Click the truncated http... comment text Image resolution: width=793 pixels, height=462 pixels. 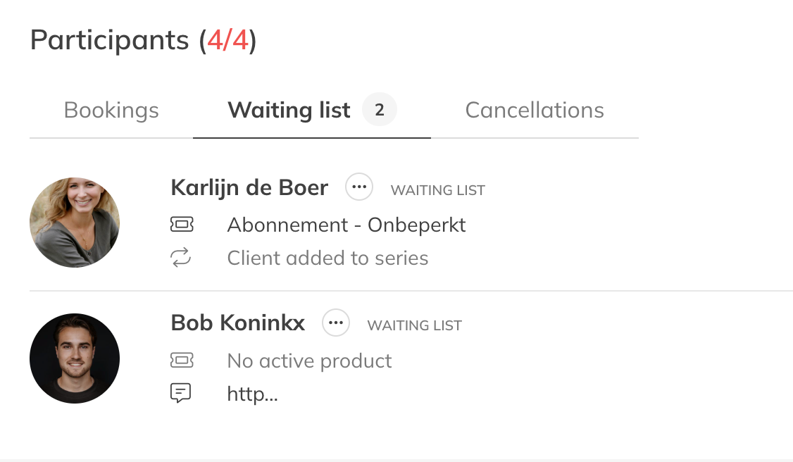click(252, 394)
